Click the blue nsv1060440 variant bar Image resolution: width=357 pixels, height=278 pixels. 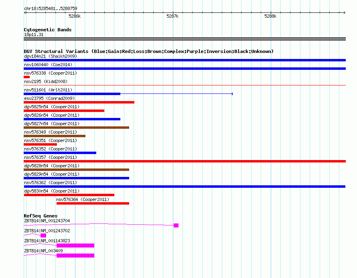point(185,69)
